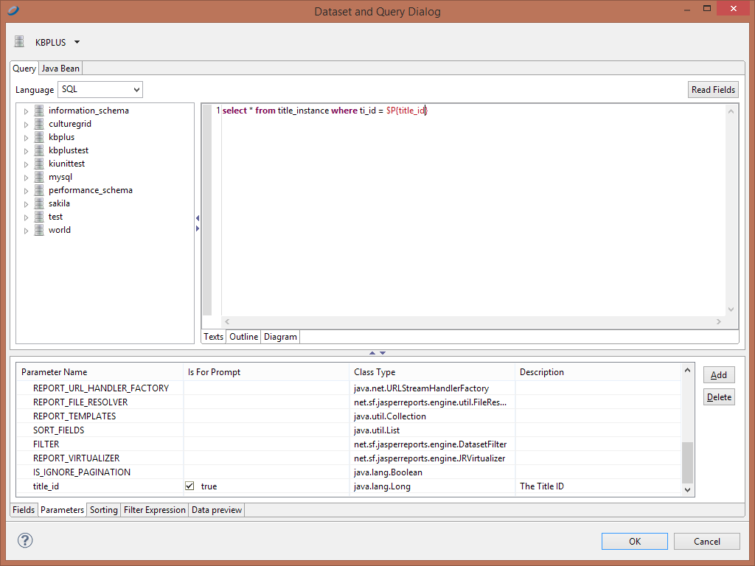755x566 pixels.
Task: Select the world database icon
Action: (39, 230)
